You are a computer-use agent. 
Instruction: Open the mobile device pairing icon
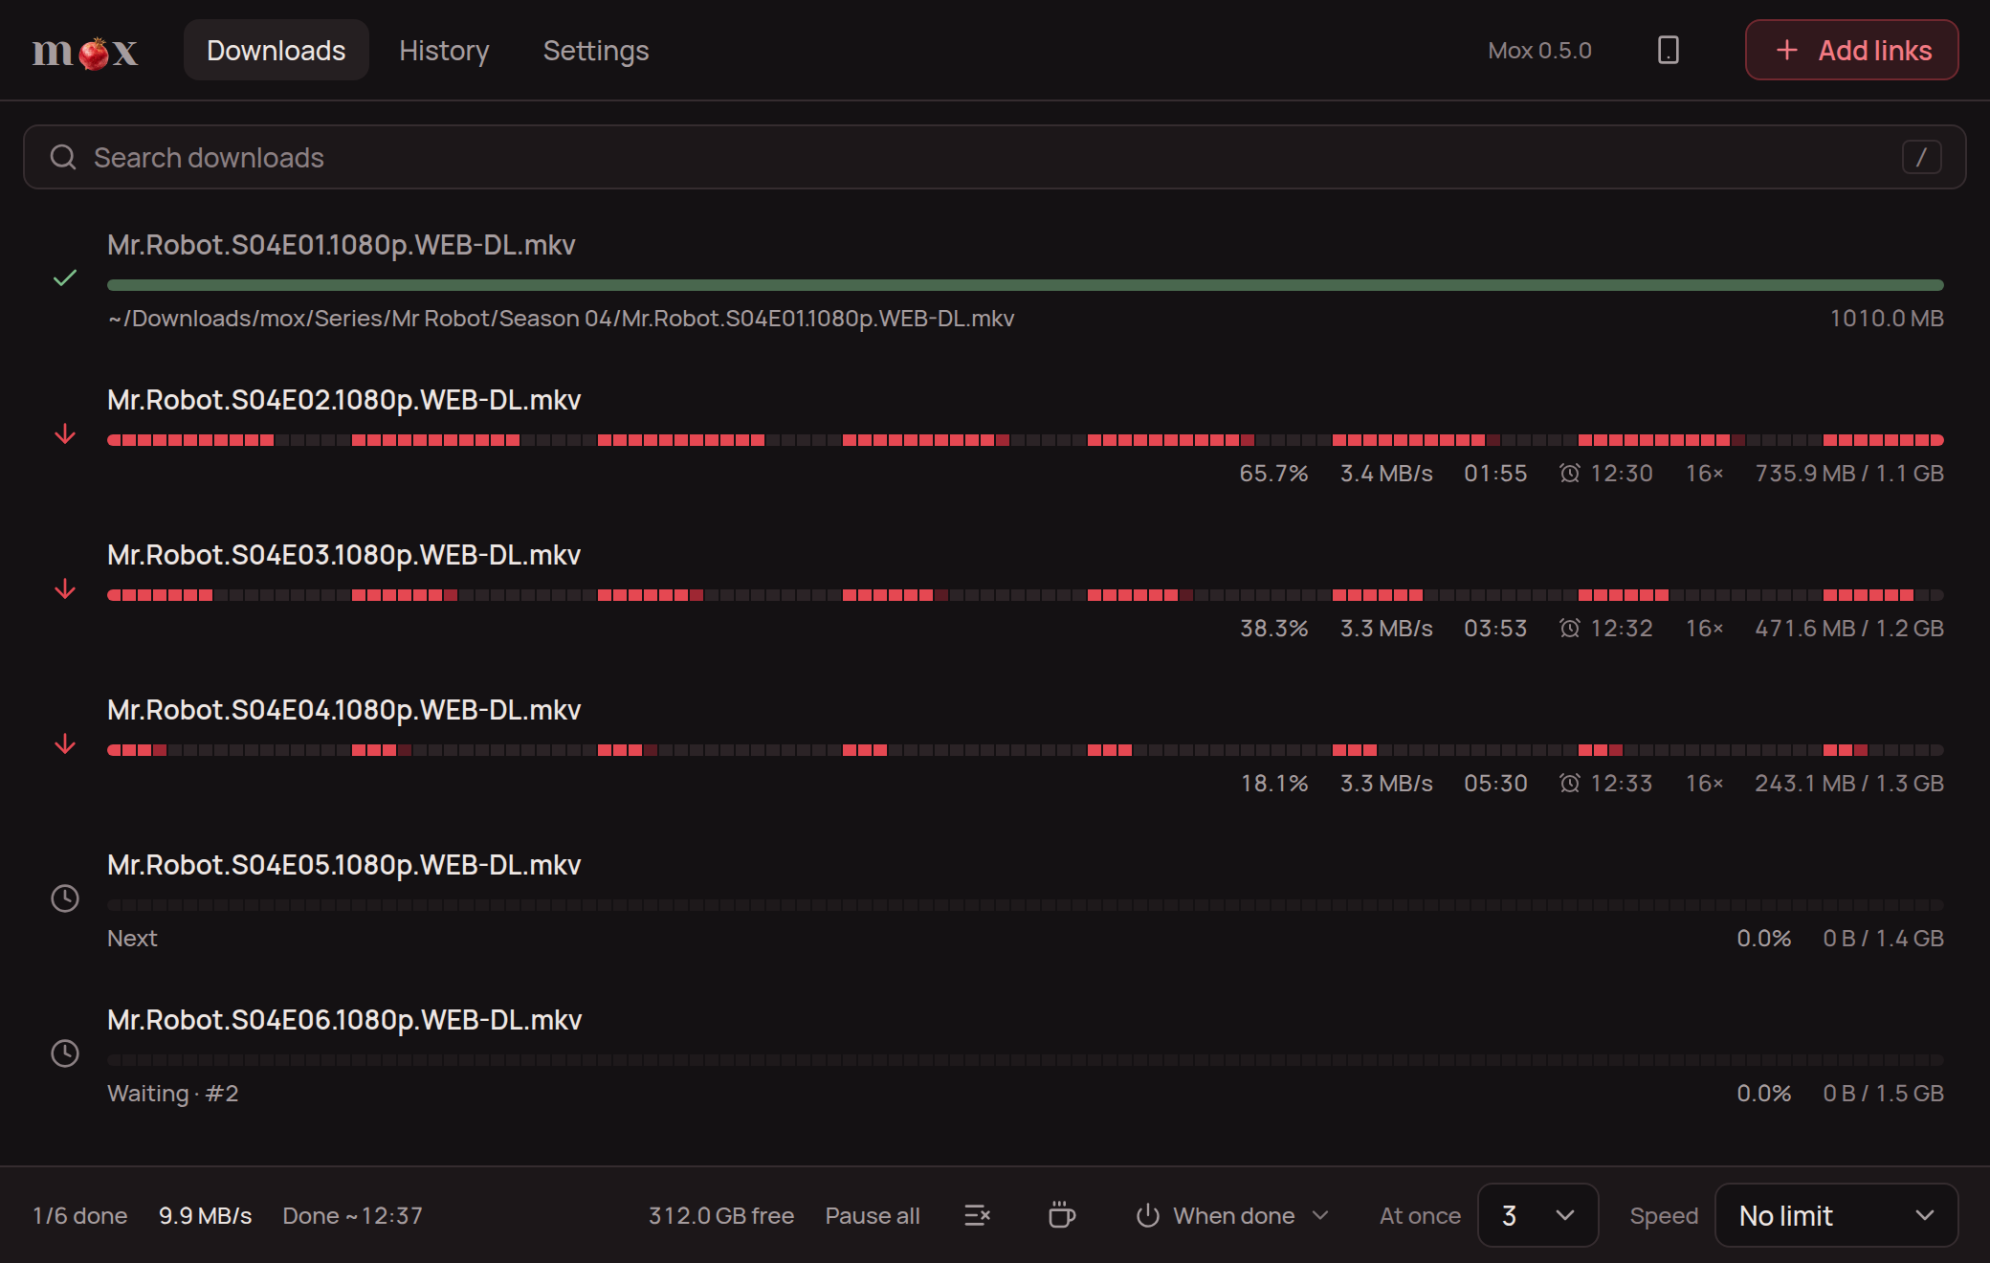click(1668, 50)
